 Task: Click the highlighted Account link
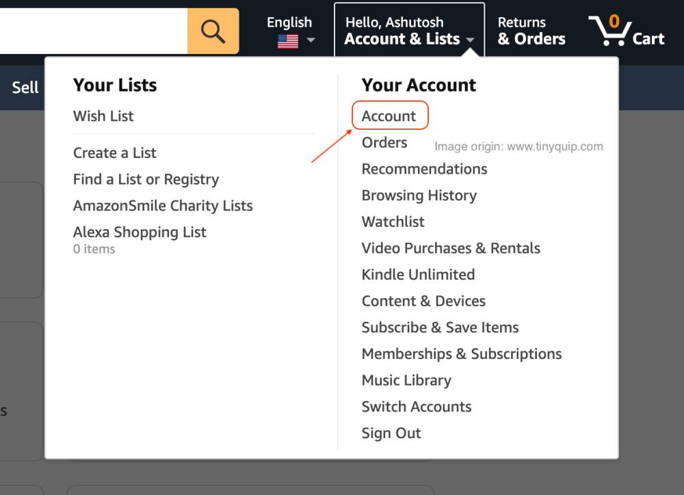tap(389, 116)
